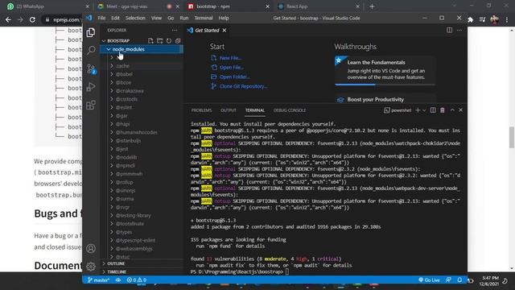The height and width of the screenshot is (290, 515).
Task: Switch to the DEBUG CONSOLE tab
Action: tap(290, 110)
